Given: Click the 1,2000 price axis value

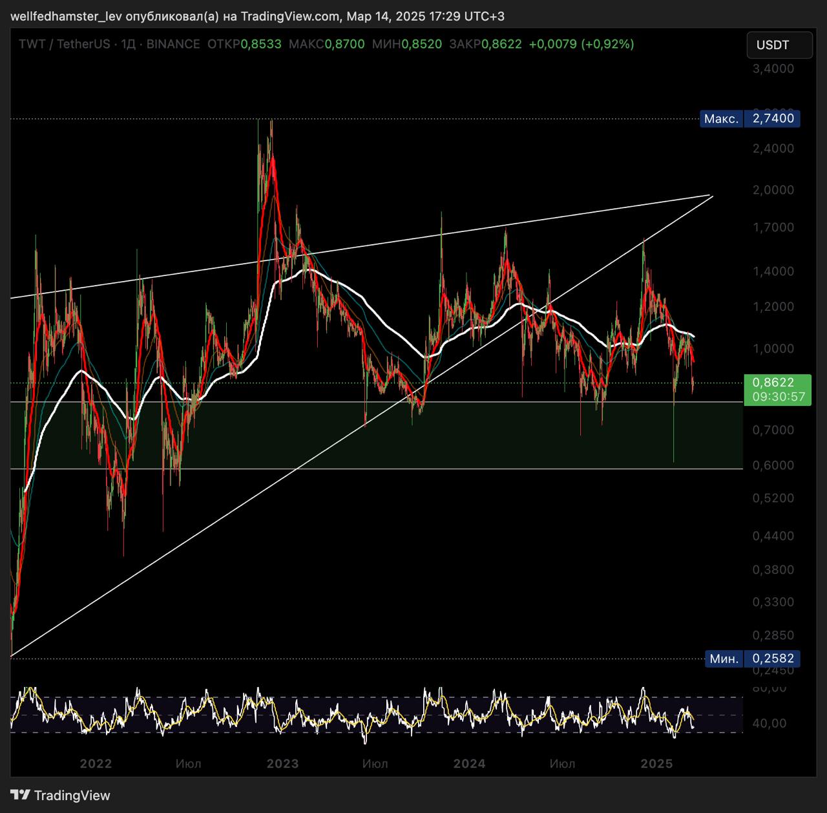Looking at the screenshot, I should coord(773,306).
